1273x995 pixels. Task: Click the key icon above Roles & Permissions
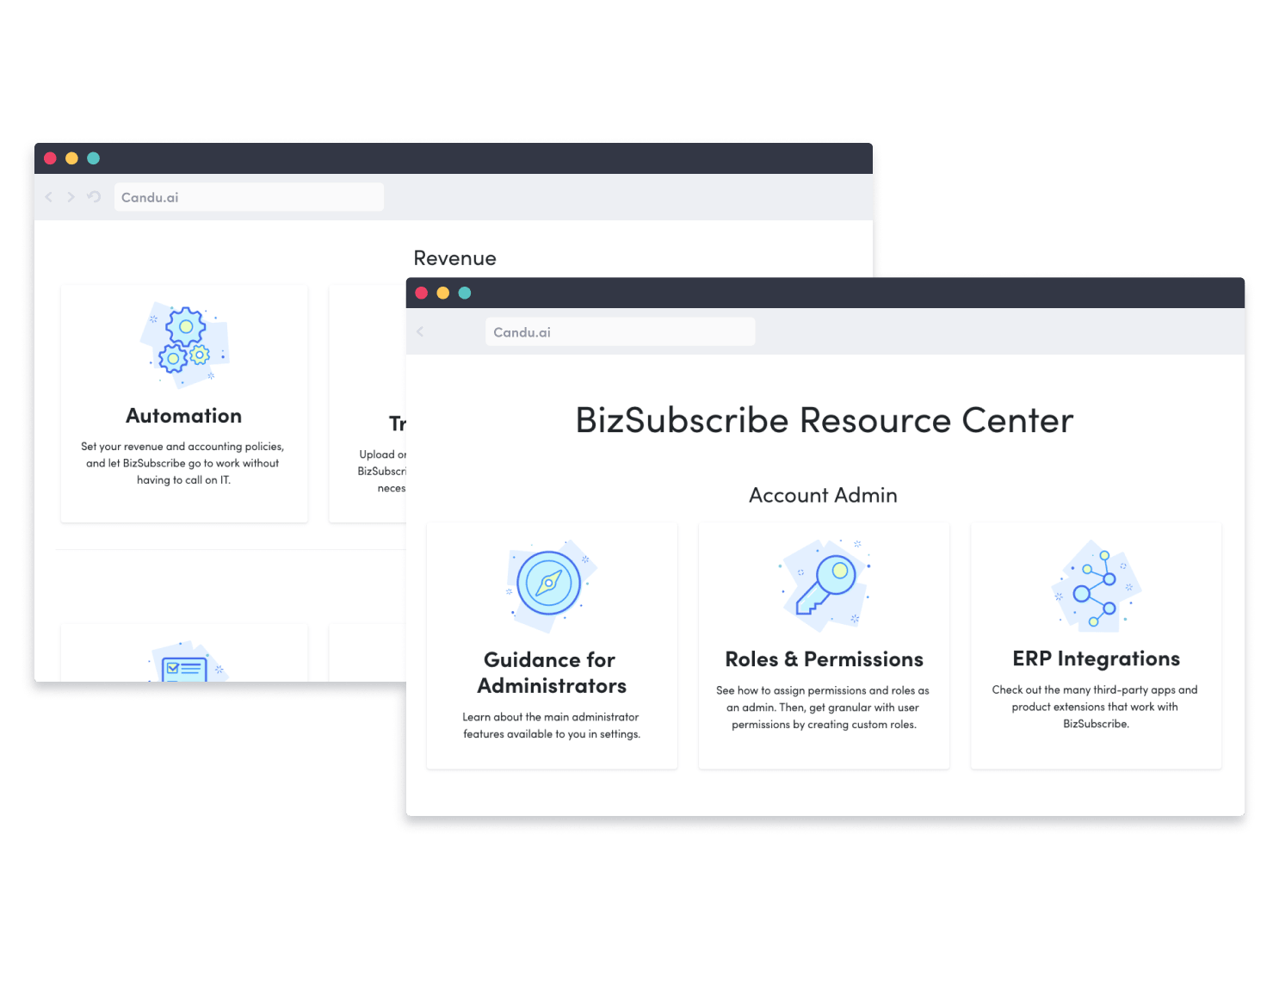tap(825, 585)
